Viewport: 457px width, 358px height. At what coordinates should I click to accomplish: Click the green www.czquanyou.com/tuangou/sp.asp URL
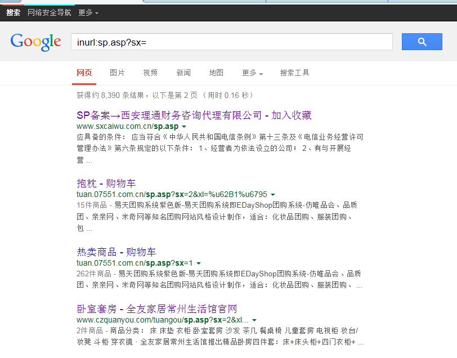point(162,320)
